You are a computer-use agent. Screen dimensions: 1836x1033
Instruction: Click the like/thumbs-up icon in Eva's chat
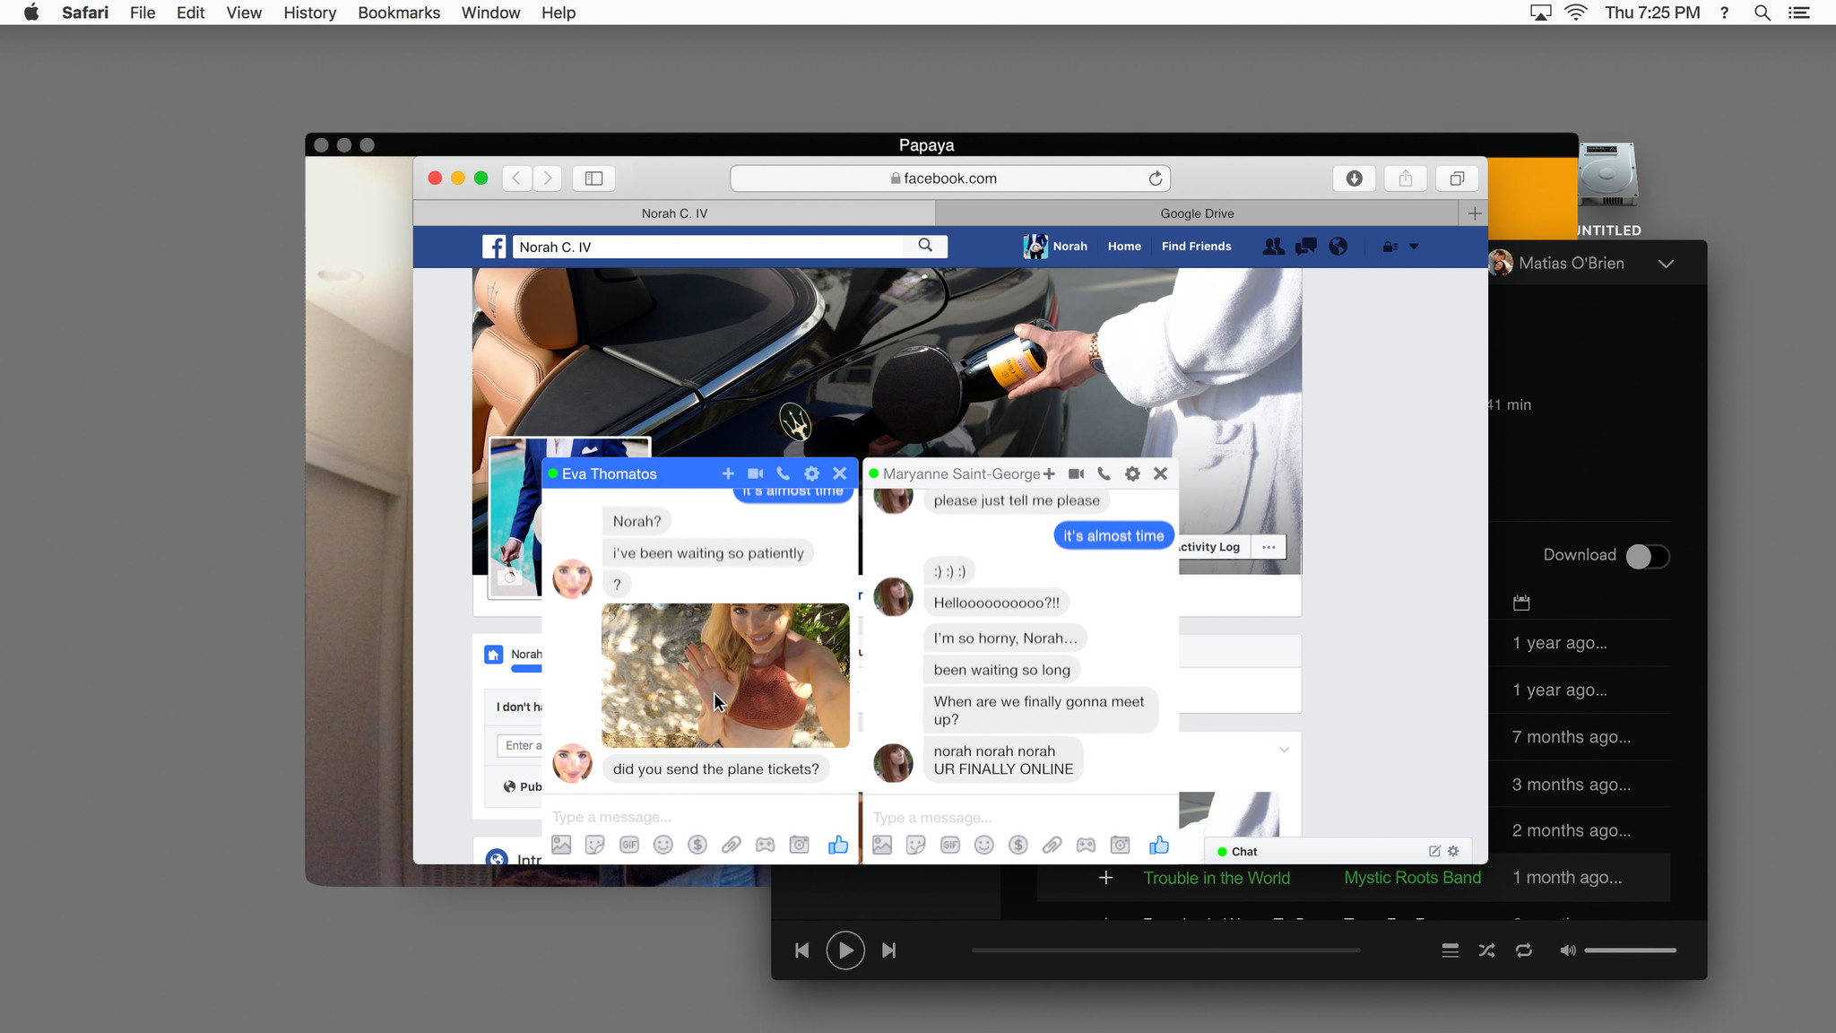(837, 845)
